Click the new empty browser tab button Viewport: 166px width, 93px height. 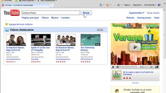(52, 5)
